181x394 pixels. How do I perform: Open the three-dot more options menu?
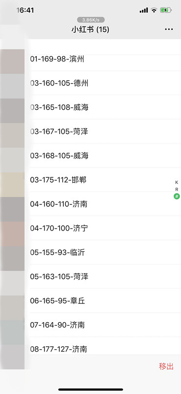(169, 30)
